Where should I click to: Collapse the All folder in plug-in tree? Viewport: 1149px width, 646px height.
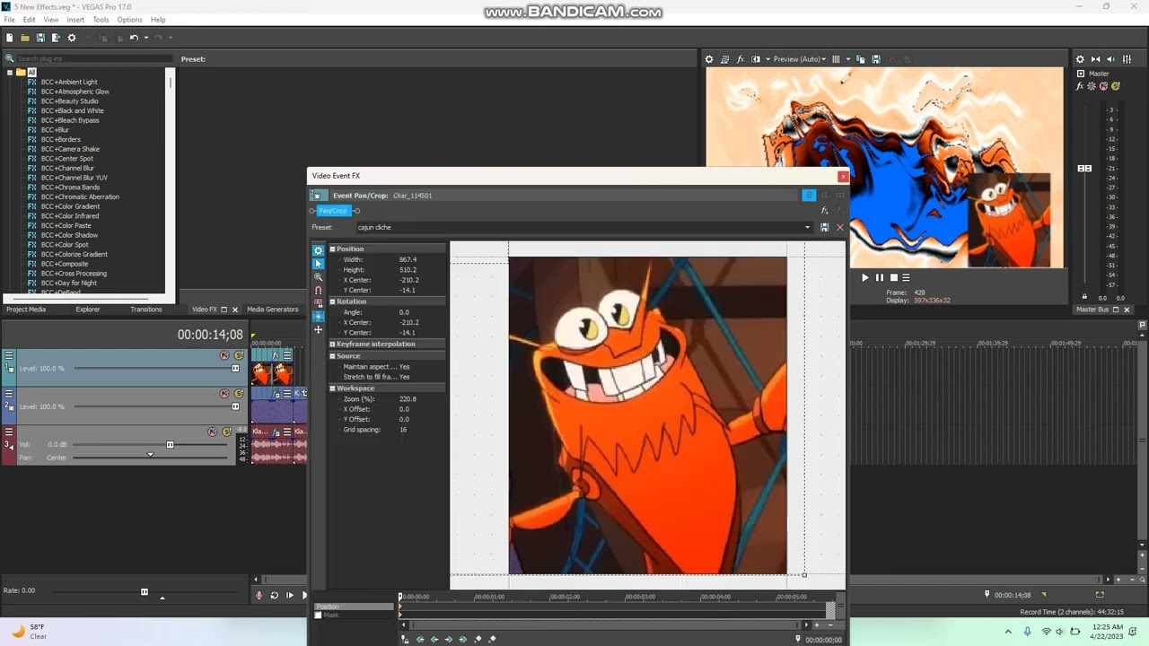(x=9, y=73)
